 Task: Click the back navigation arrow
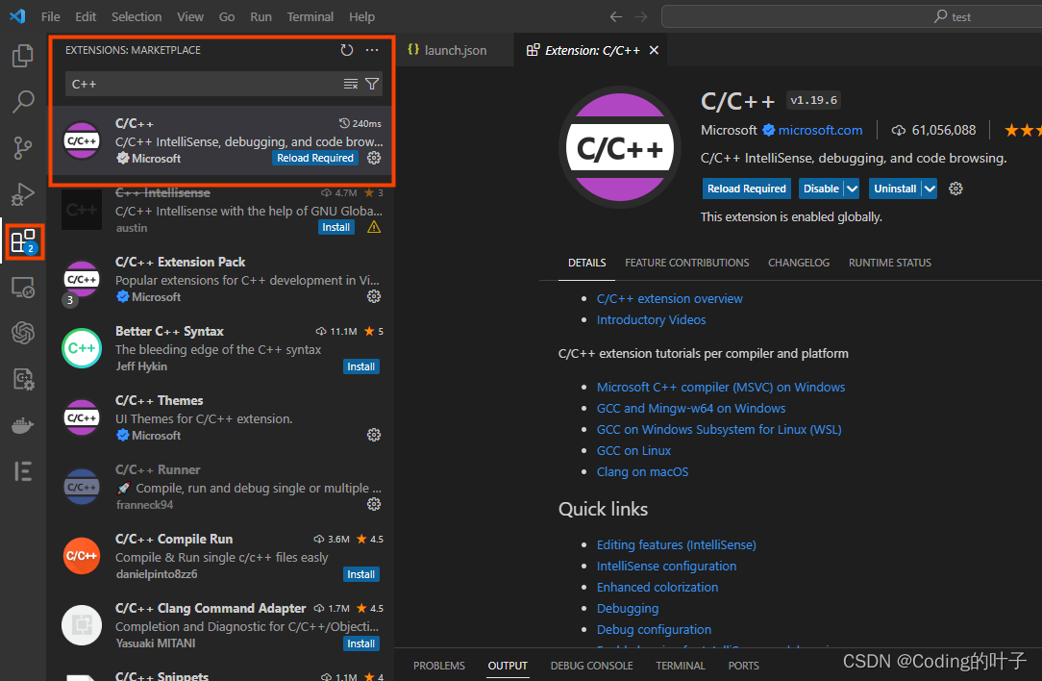(616, 16)
